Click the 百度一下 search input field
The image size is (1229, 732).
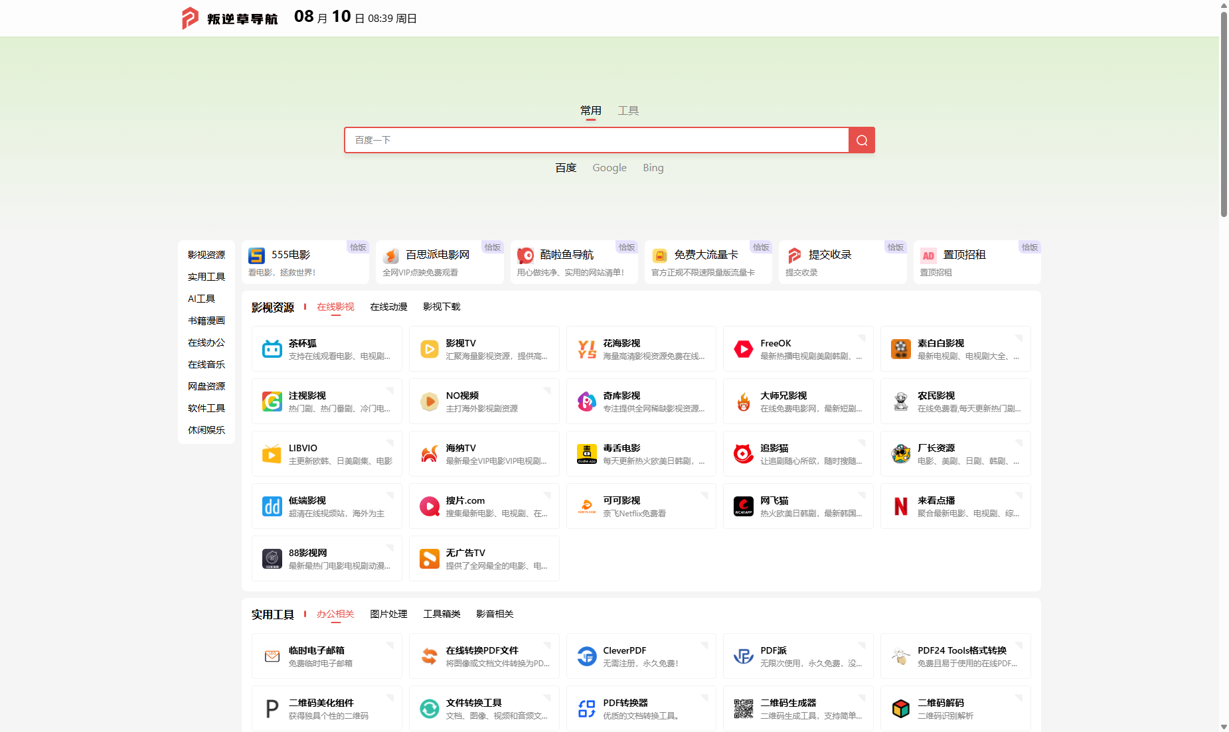pyautogui.click(x=597, y=140)
